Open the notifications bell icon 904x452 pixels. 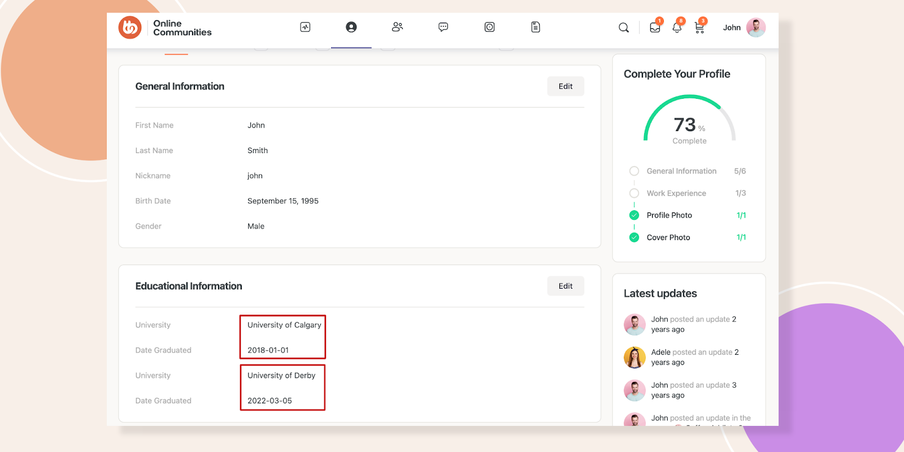tap(677, 28)
